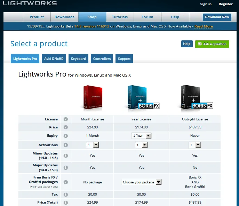
Task: Open Month License activations dropdown
Action: click(93, 145)
